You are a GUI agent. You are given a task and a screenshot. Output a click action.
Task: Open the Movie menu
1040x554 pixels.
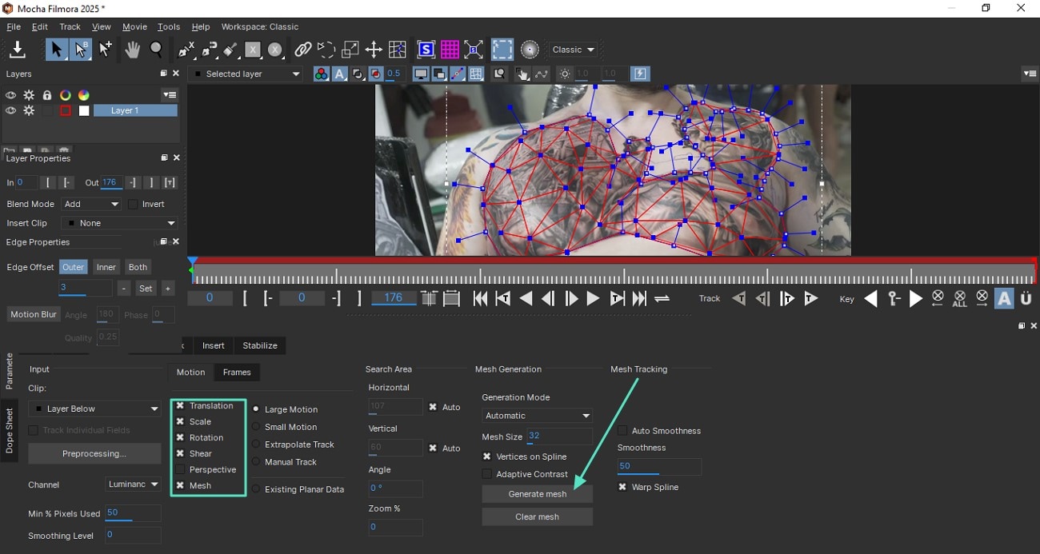(134, 27)
